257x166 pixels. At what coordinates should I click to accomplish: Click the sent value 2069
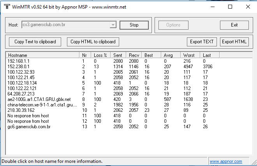click(x=118, y=94)
